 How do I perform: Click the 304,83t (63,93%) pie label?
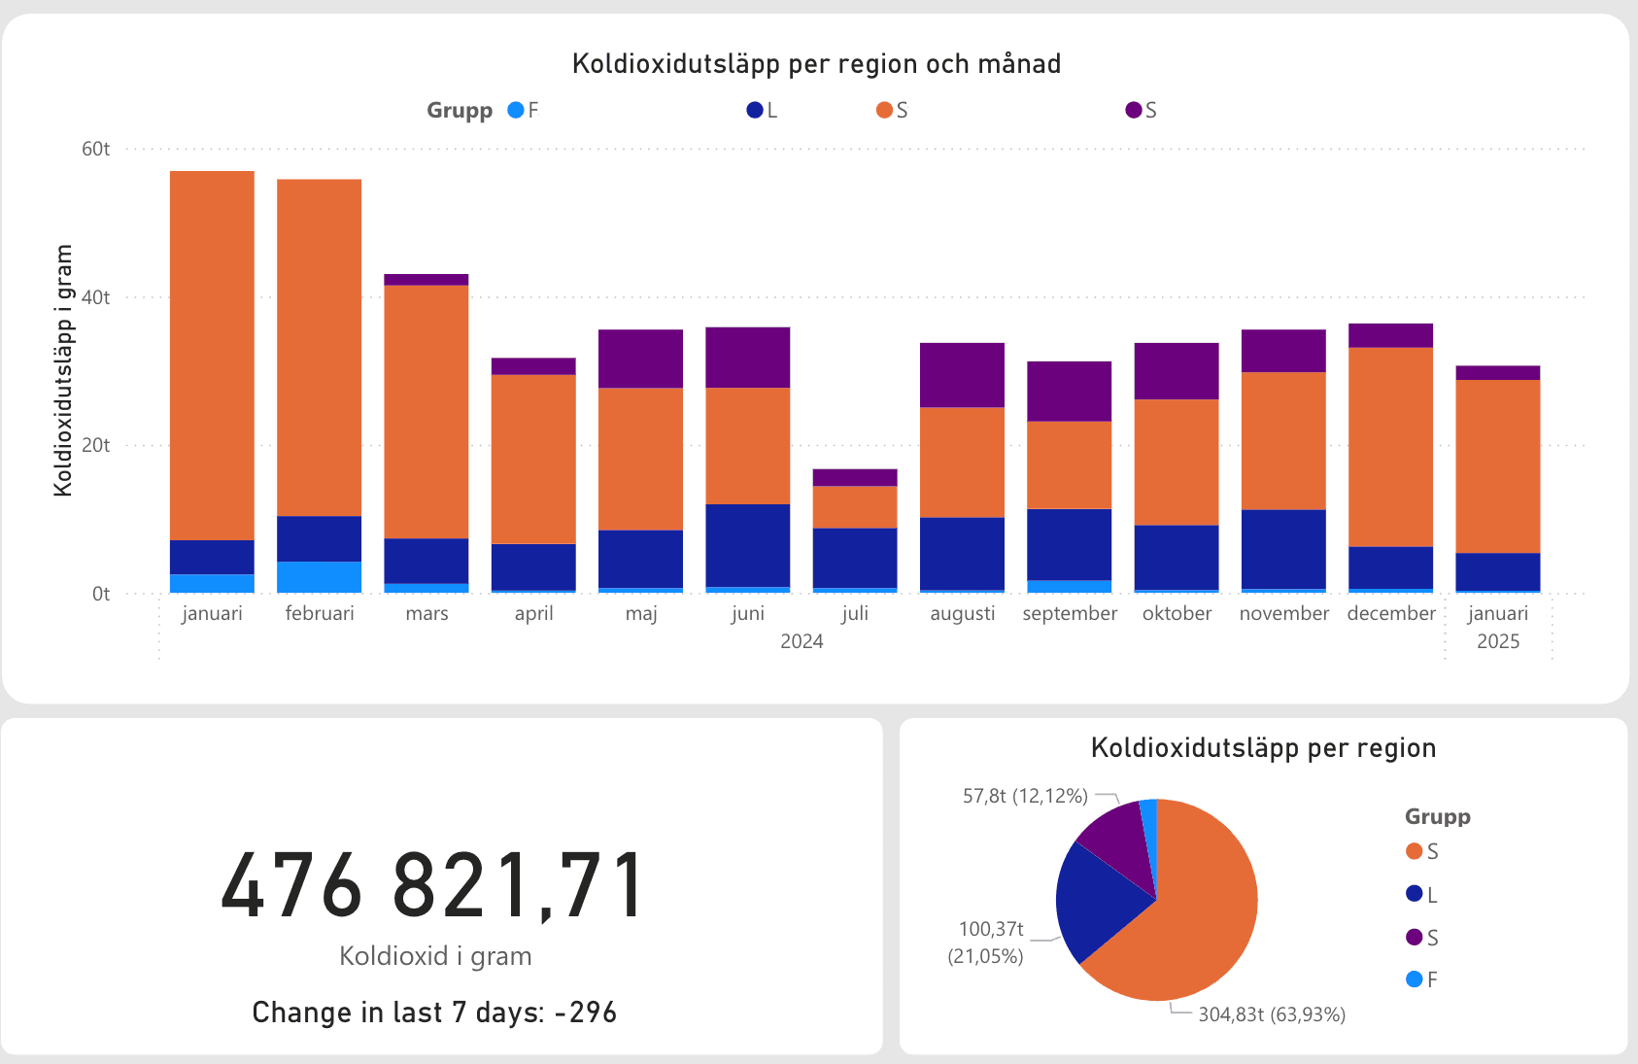(x=1273, y=1014)
